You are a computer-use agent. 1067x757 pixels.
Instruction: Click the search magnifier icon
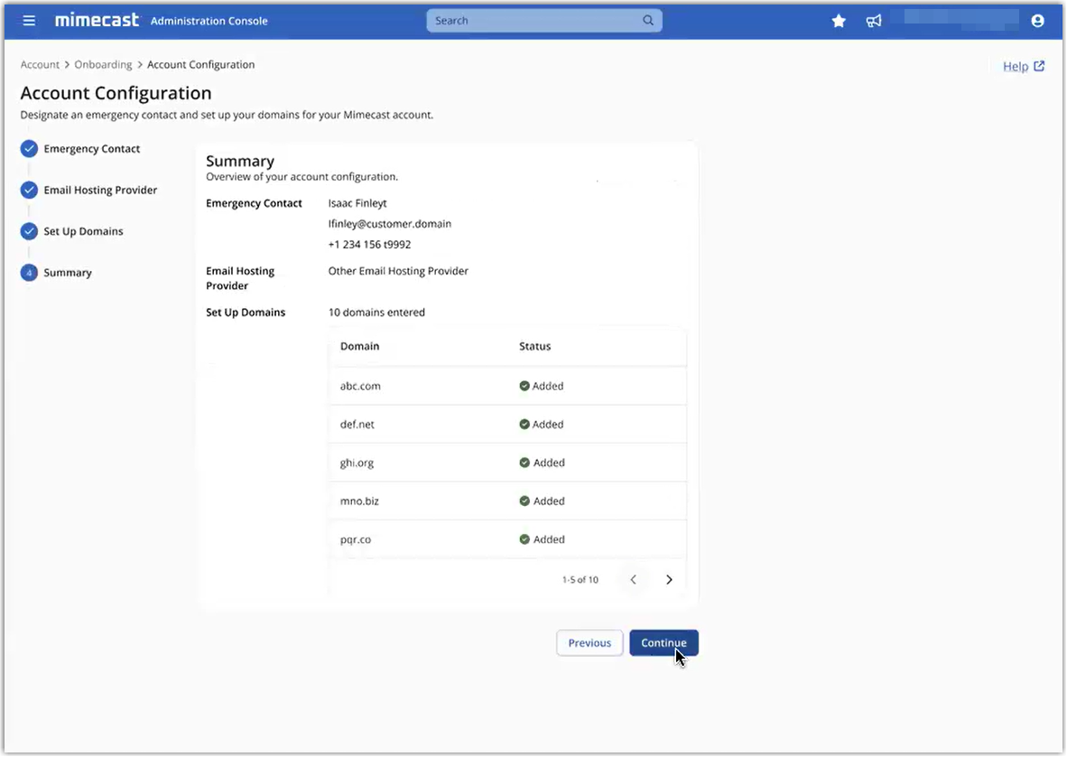pyautogui.click(x=648, y=21)
